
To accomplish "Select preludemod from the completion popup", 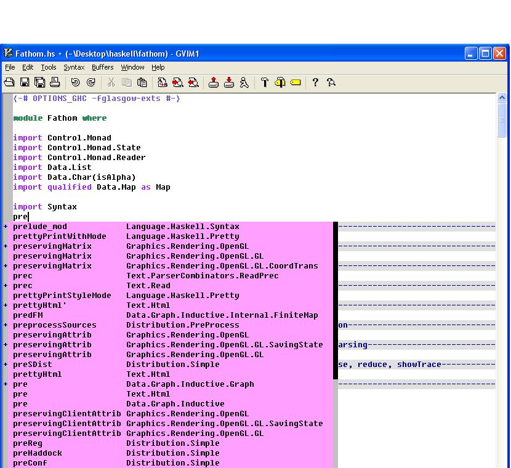I will (x=39, y=227).
